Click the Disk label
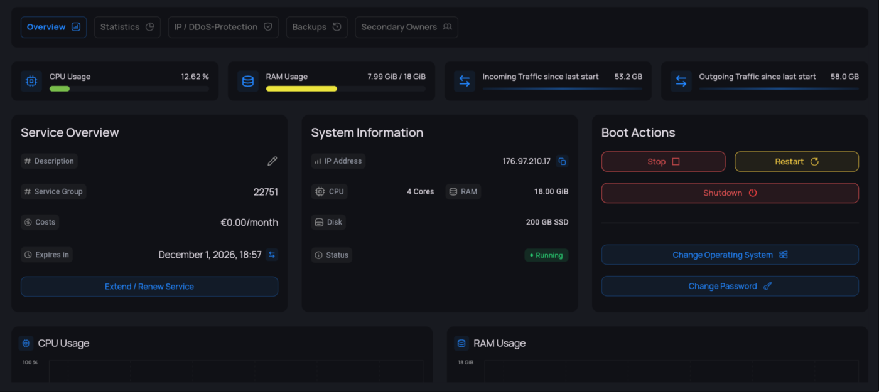The width and height of the screenshot is (879, 392). [x=328, y=222]
